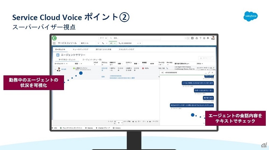Click the favorites star icon

point(186,38)
